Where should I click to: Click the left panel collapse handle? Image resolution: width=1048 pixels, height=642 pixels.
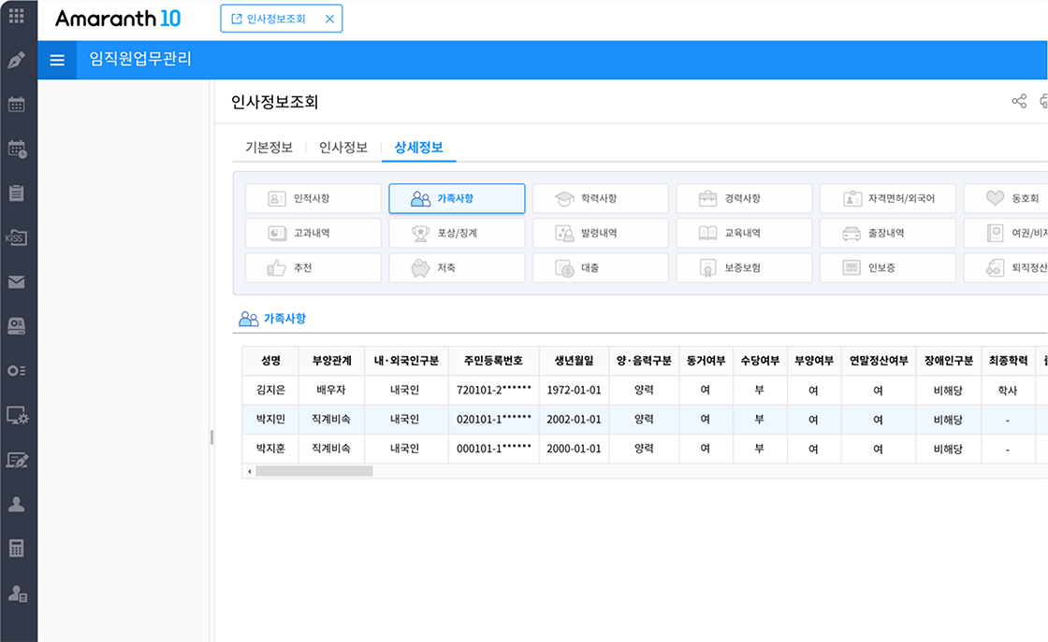(x=211, y=437)
